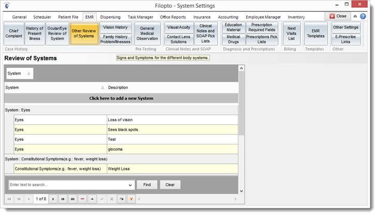Click the grouped System box in group panel
The width and height of the screenshot is (378, 216).
click(20, 74)
